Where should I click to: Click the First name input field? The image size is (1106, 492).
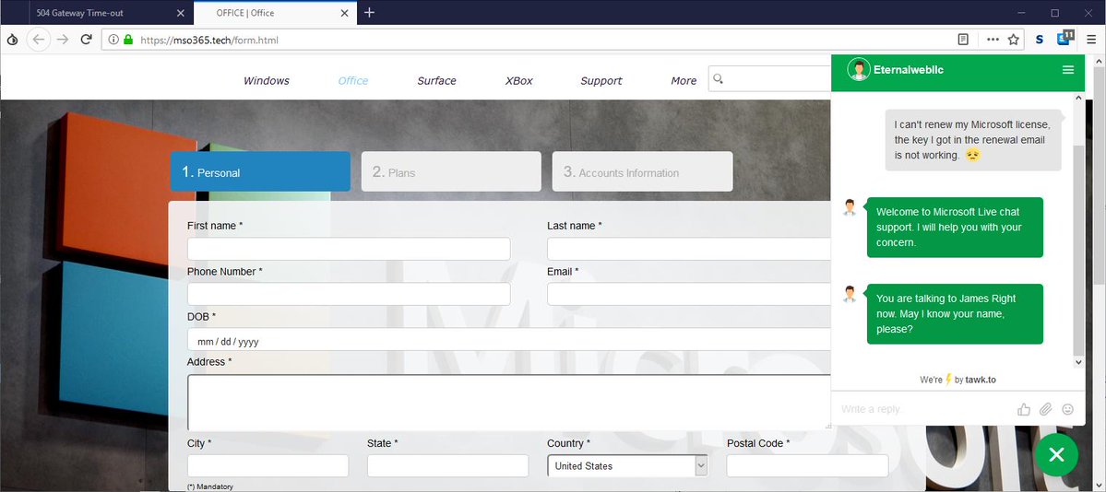(x=349, y=249)
